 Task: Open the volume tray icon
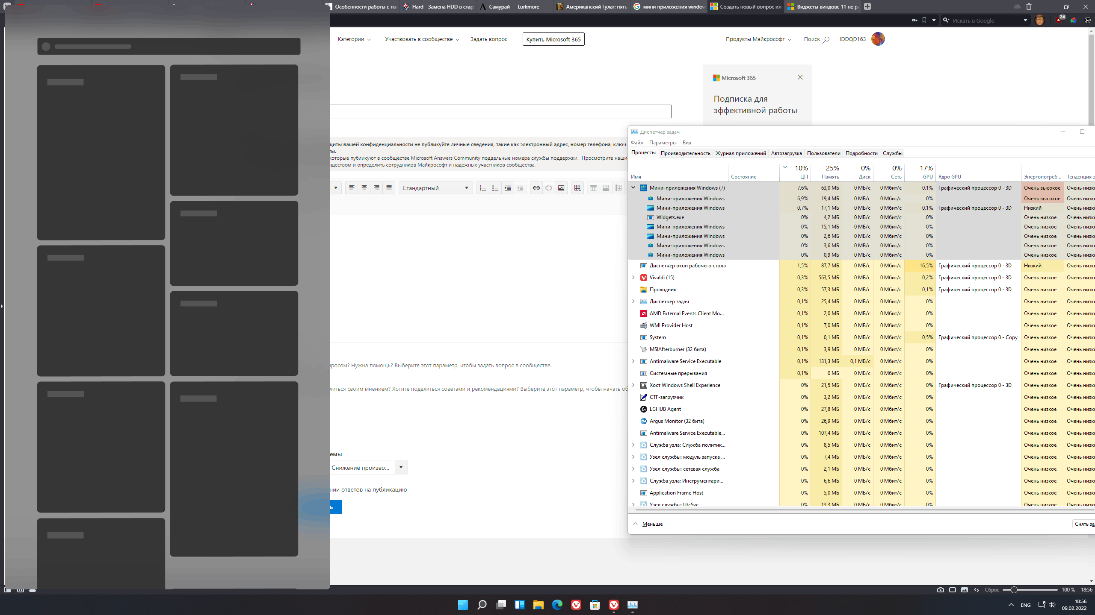[1052, 605]
